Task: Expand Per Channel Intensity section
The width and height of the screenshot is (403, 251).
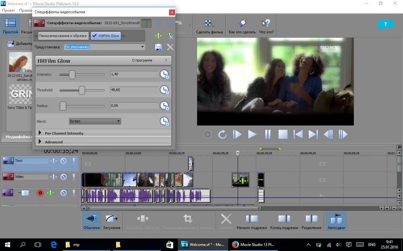Action: pos(40,133)
